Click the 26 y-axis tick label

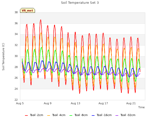pos(16,78)
